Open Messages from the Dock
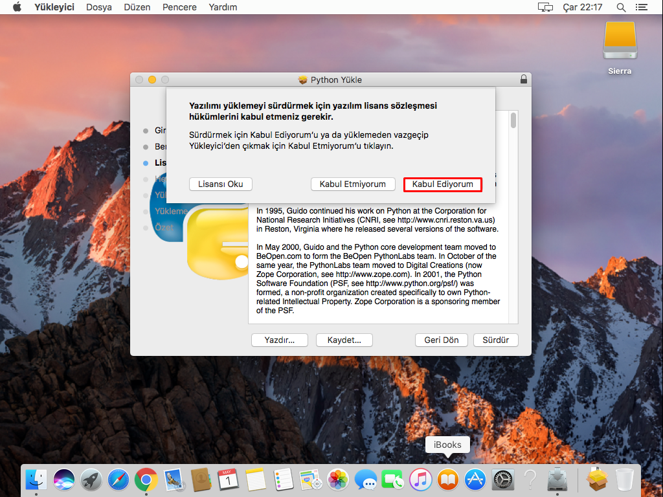 pos(365,480)
